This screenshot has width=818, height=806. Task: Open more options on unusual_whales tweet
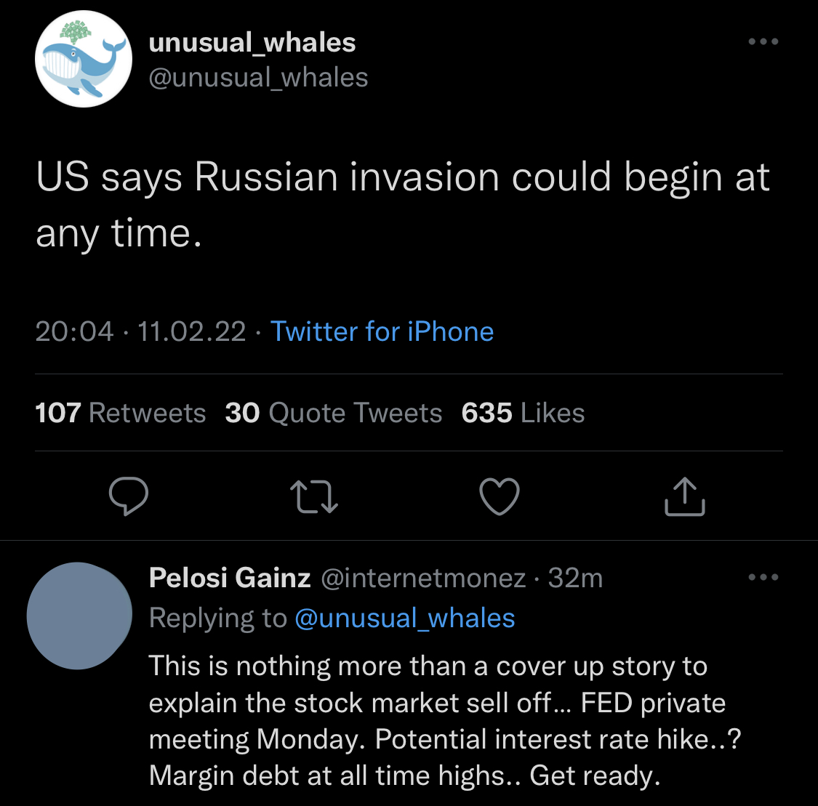[x=763, y=42]
